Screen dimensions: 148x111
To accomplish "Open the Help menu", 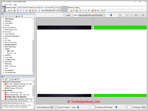I will 15,5.
